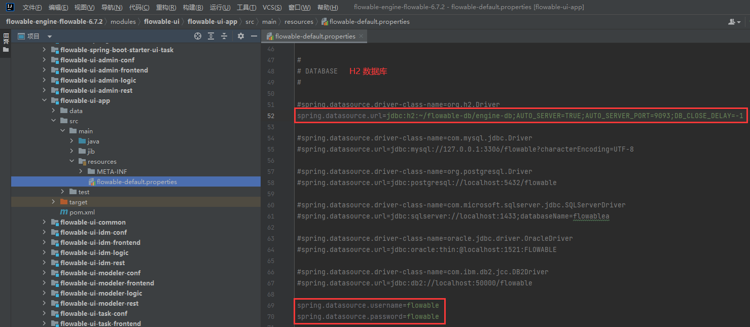This screenshot has width=750, height=327.
Task: Select flowable-ui-modeler-rest in project tree
Action: click(x=99, y=303)
